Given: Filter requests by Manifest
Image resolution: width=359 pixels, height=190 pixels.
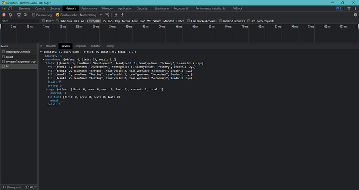Looking at the screenshot, I should click(169, 21).
